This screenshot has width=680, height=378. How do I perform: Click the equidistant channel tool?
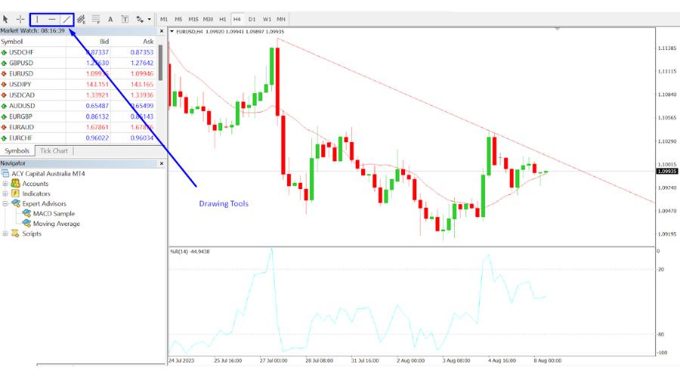[x=82, y=18]
